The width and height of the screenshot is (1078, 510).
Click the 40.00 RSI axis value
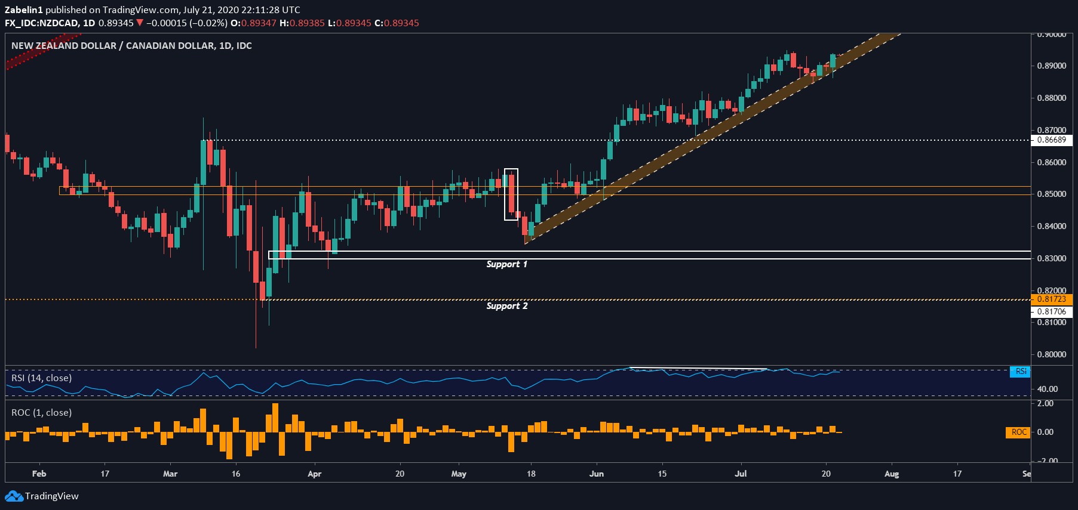(1047, 389)
